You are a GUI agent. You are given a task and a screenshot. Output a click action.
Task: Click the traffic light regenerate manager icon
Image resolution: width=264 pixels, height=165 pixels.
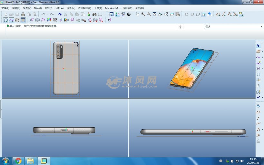pyautogui.click(x=89, y=14)
